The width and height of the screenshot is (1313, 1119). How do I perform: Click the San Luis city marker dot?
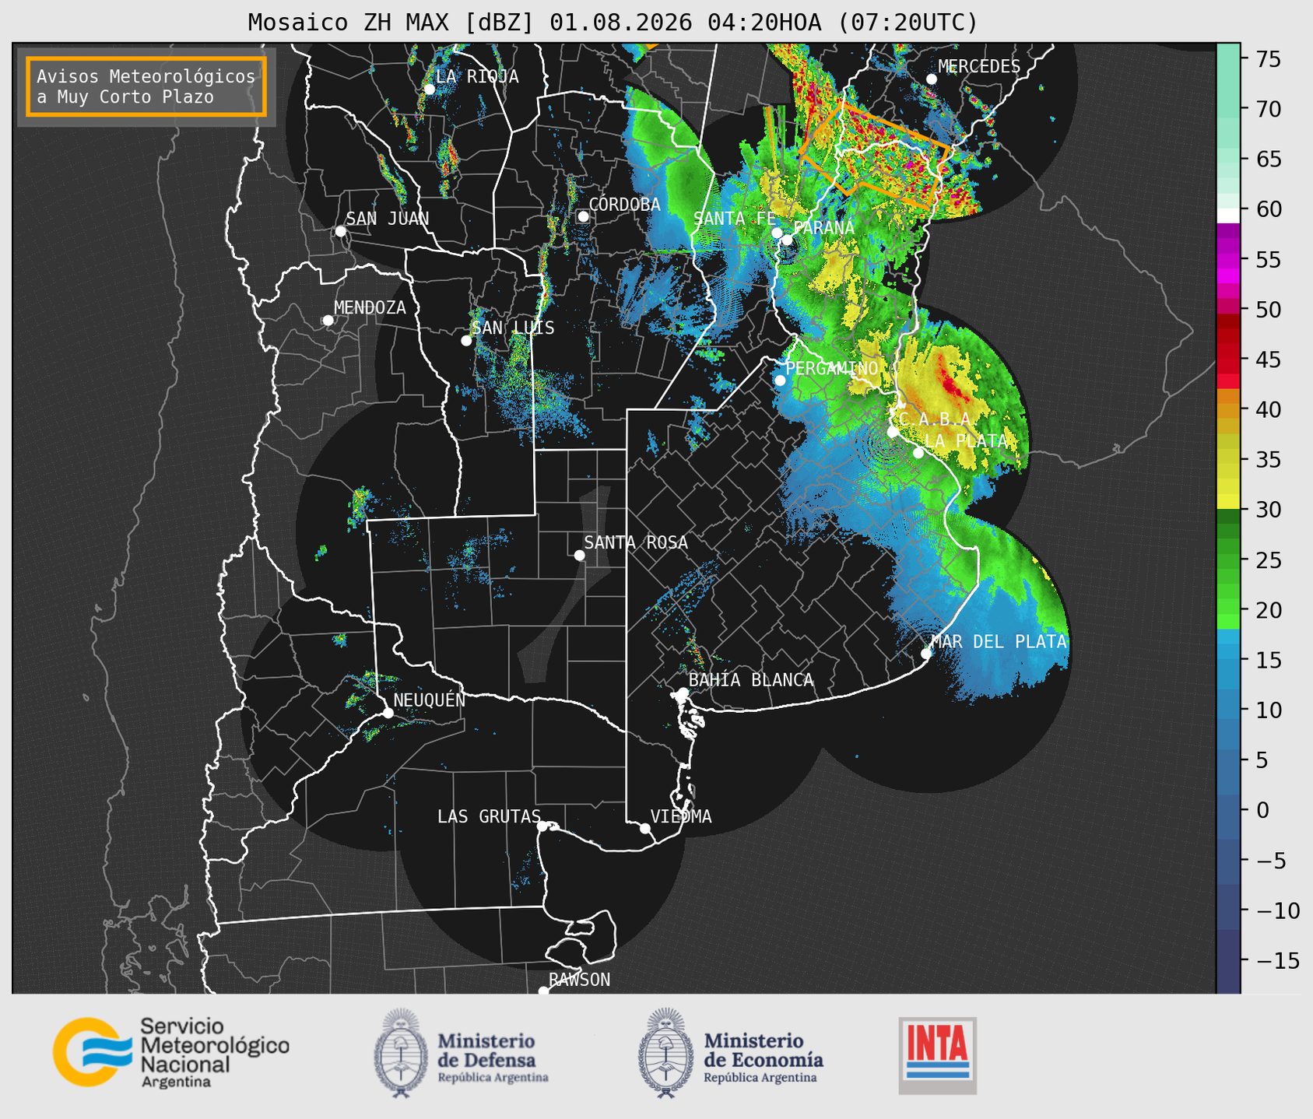466,341
